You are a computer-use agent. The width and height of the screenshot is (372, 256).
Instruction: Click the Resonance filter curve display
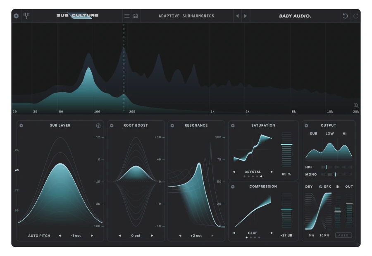(196, 185)
